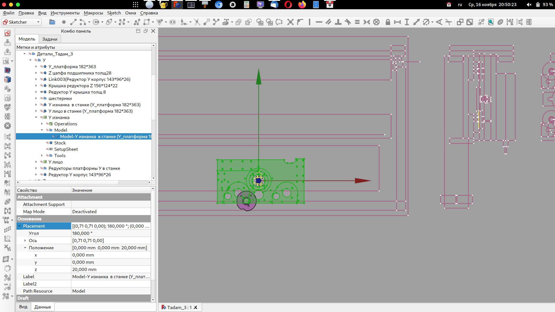Screen dimensions: 555x312
Task: Apply the lock constraint
Action: click(388, 22)
